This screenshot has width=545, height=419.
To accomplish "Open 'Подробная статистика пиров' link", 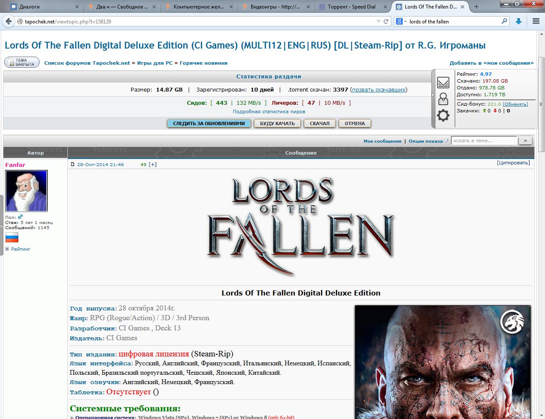I will pos(269,112).
